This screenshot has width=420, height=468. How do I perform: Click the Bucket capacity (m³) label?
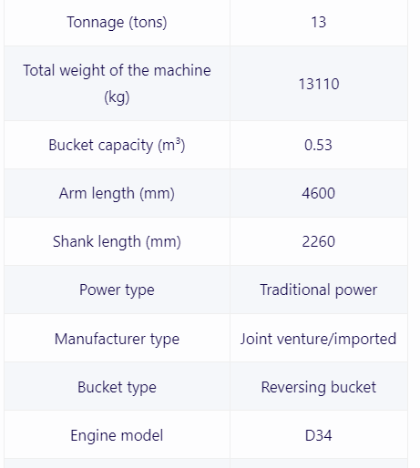117,145
